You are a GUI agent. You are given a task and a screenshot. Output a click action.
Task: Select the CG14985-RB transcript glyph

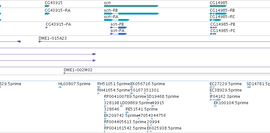point(218,14)
